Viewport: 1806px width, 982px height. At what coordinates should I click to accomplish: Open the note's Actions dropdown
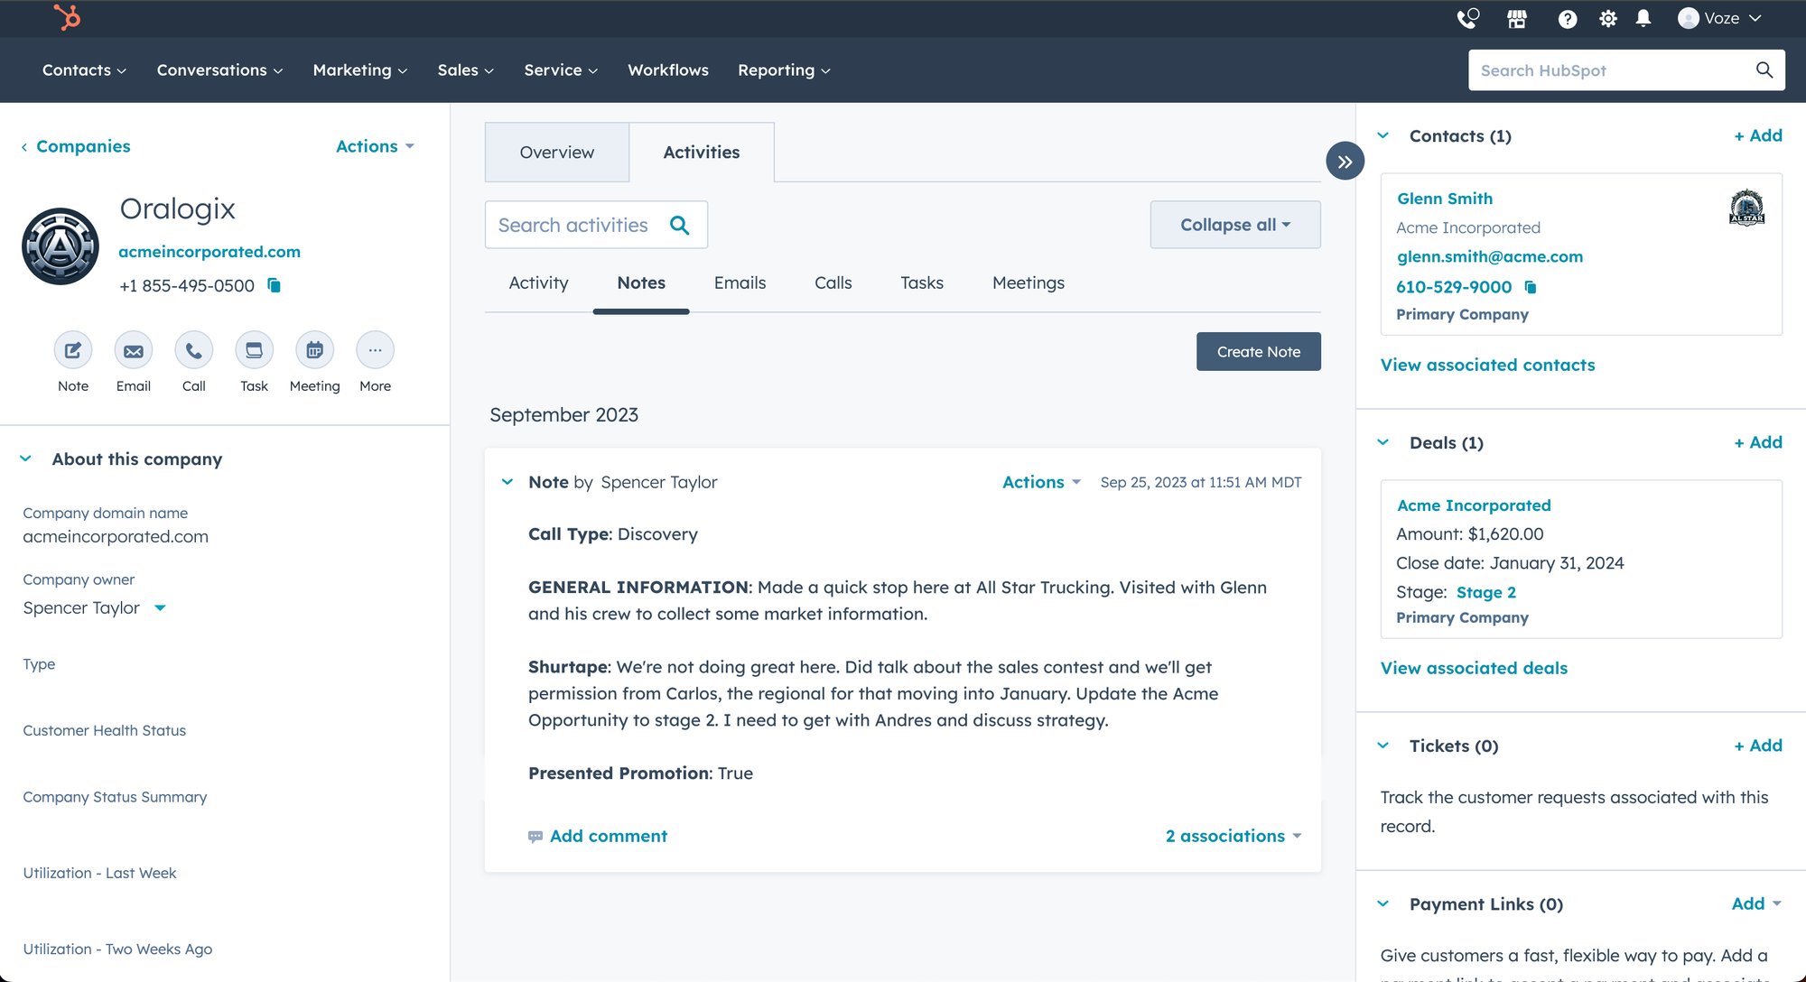1041,482
